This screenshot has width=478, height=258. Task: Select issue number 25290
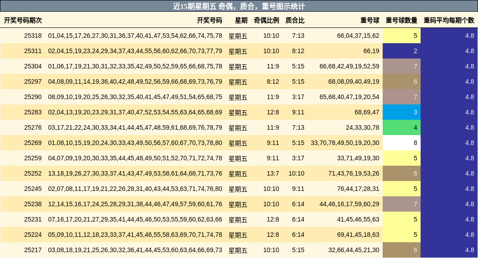(x=33, y=97)
